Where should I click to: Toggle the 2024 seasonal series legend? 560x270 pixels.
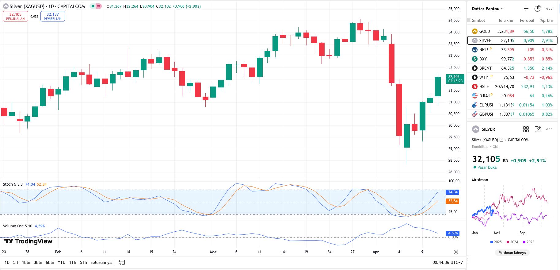point(512,242)
